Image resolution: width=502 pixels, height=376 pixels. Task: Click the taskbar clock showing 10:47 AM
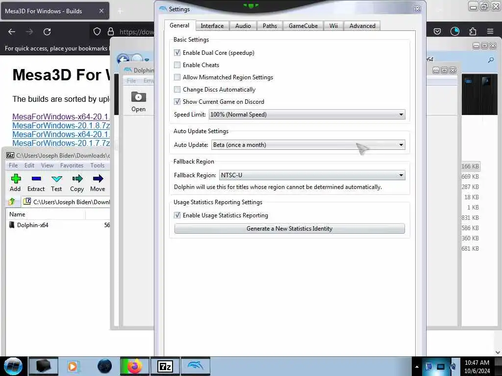pyautogui.click(x=477, y=367)
